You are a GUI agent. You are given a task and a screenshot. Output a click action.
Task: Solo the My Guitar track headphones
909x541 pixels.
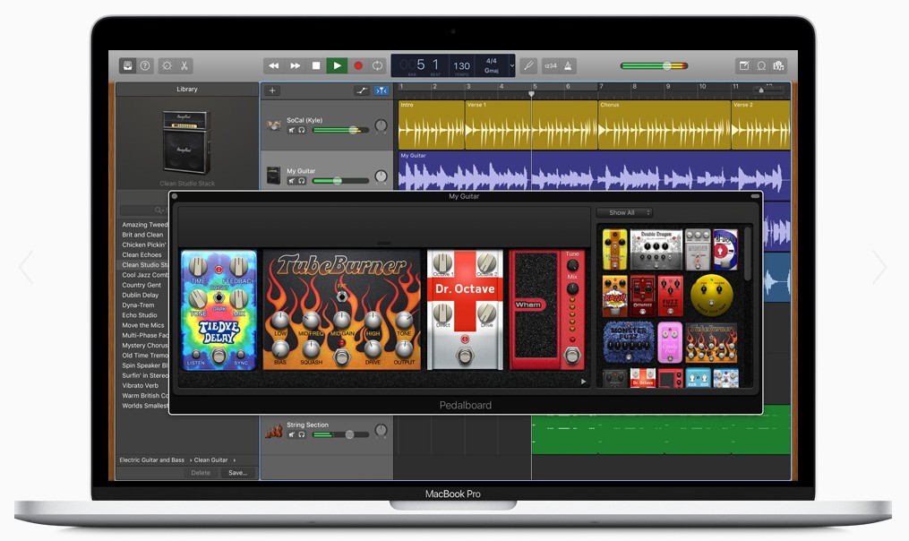(x=302, y=181)
